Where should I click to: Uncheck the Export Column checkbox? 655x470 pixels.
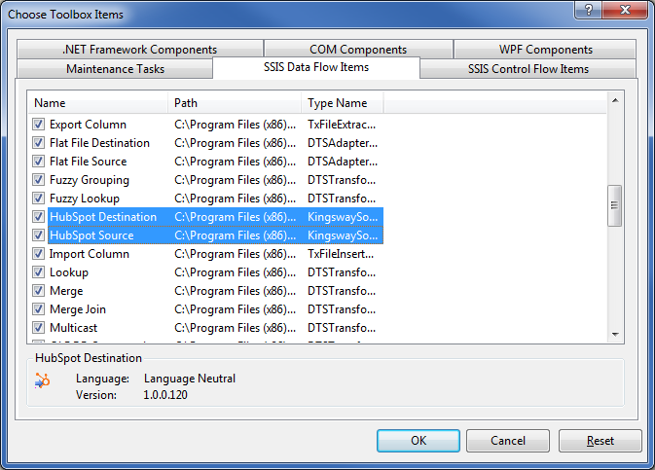pos(38,125)
